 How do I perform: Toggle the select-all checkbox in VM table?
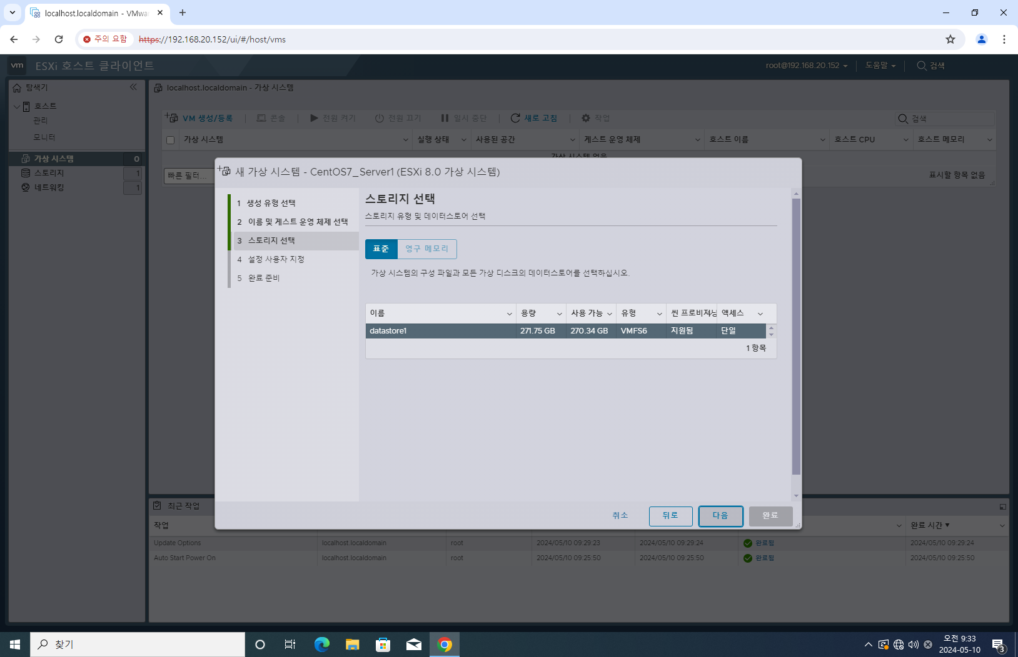(x=170, y=140)
